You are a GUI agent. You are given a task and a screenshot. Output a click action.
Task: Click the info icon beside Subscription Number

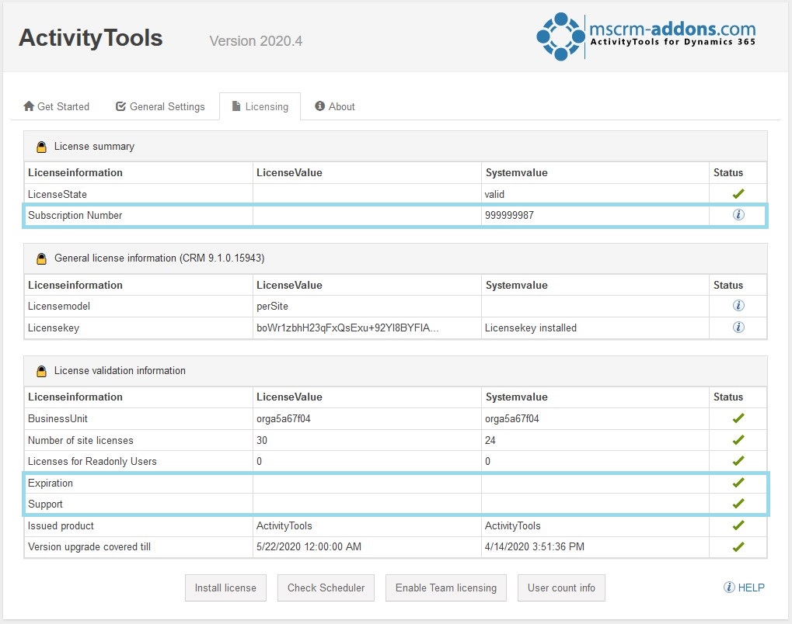pos(737,215)
